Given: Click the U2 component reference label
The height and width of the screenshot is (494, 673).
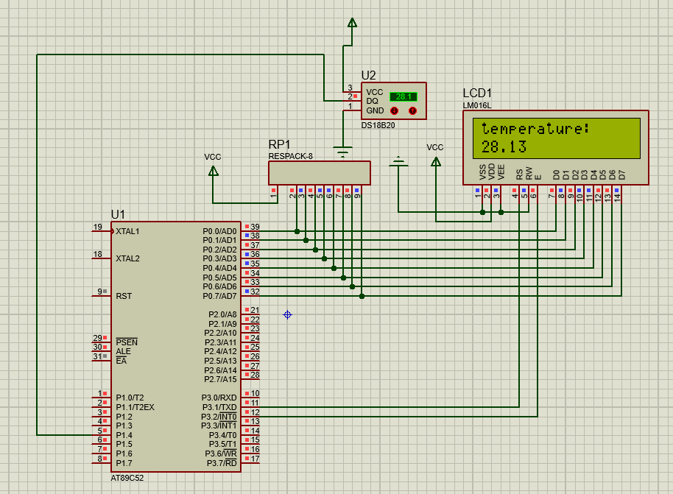Looking at the screenshot, I should pyautogui.click(x=368, y=76).
